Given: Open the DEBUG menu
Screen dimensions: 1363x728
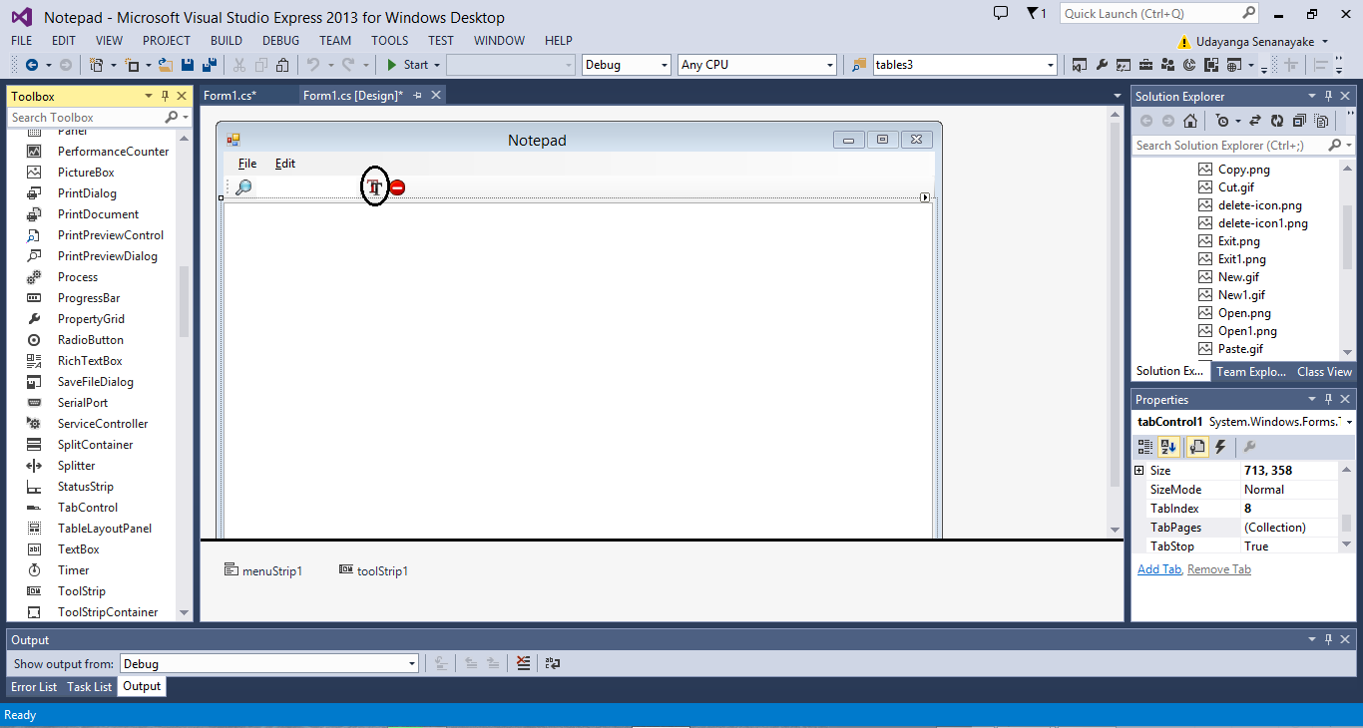Looking at the screenshot, I should click(280, 40).
